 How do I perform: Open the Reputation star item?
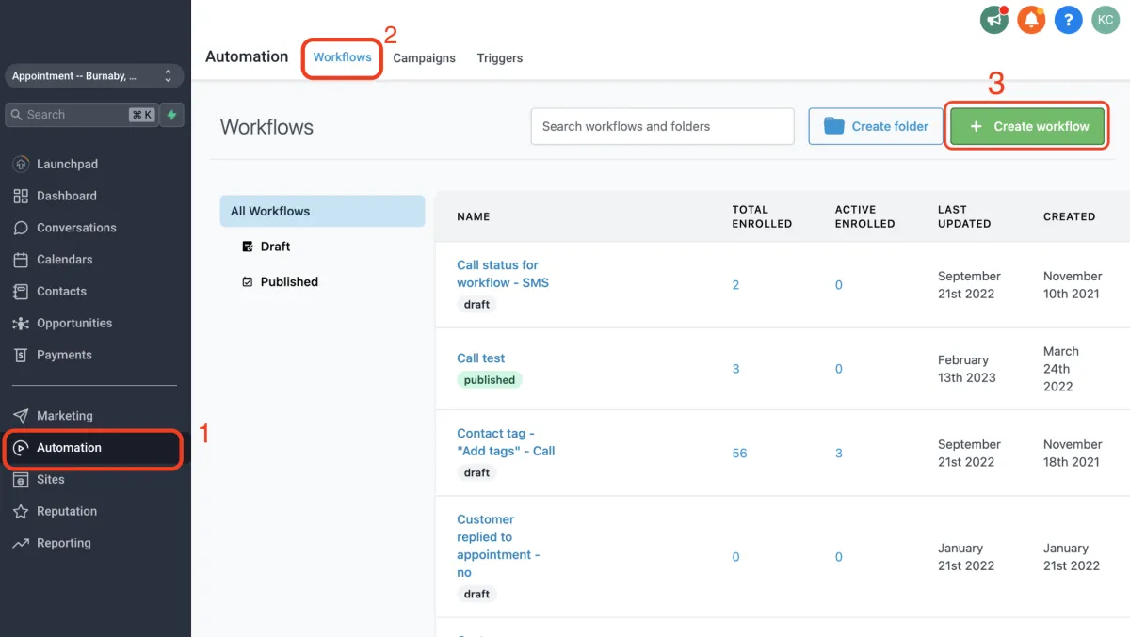click(66, 511)
